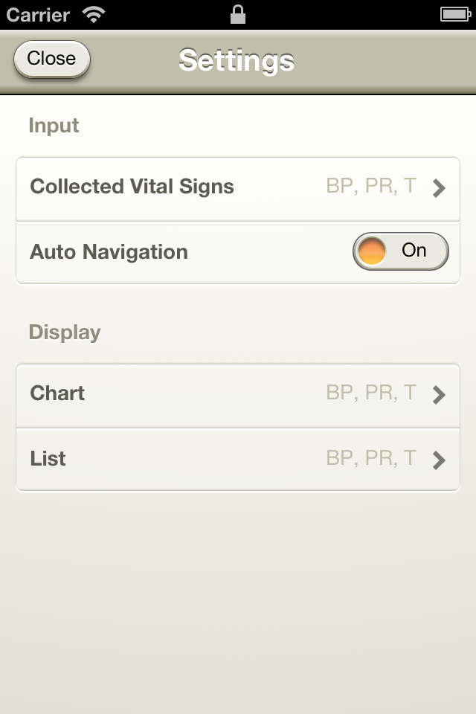This screenshot has height=714, width=476.
Task: Click the lock icon in the status bar
Action: coord(238,14)
